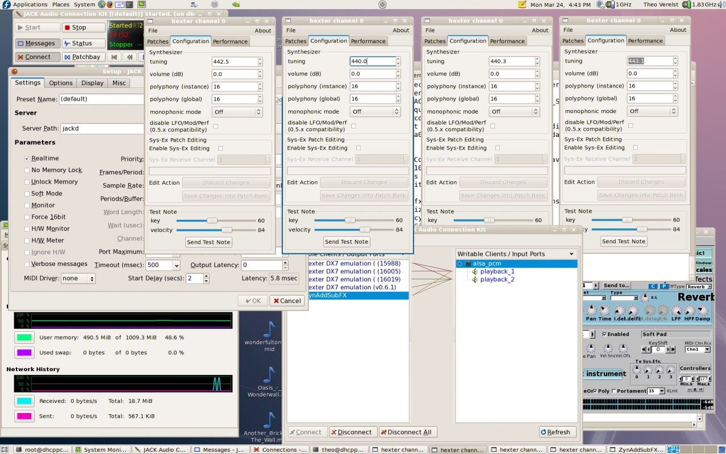Image resolution: width=726 pixels, height=454 pixels.
Task: Open the Oasis Wonderwall music file icon
Action: click(x=269, y=374)
